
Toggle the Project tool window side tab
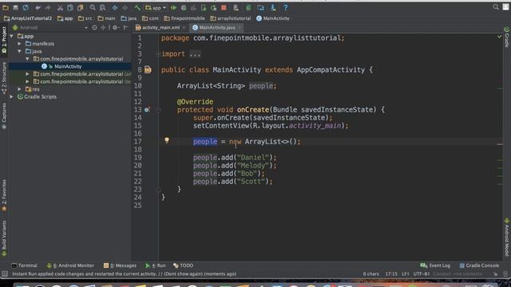pos(4,40)
